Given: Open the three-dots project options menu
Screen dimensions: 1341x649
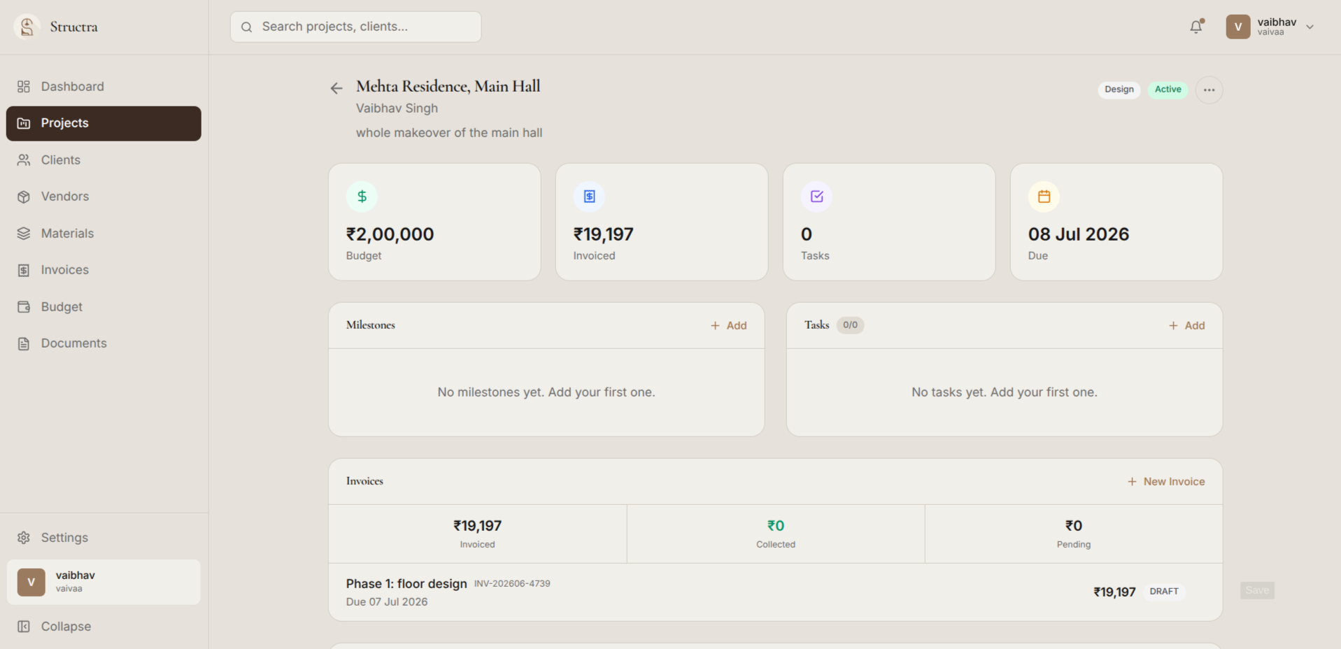Looking at the screenshot, I should pyautogui.click(x=1209, y=90).
